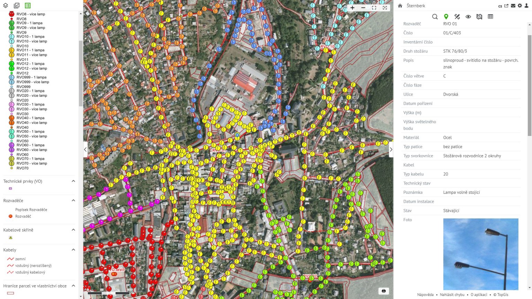This screenshot has height=299, width=532.
Task: Open the Nápověda link
Action: point(425,294)
